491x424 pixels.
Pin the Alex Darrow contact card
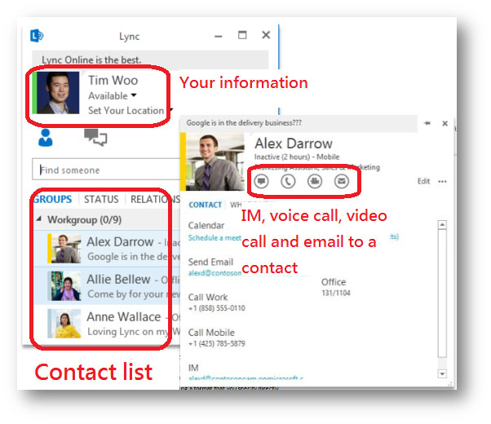click(427, 123)
